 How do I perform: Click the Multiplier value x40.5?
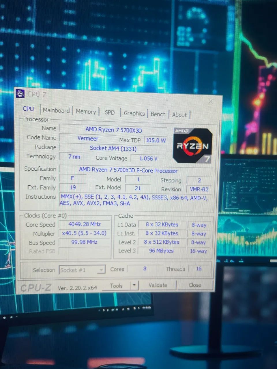pos(84,233)
